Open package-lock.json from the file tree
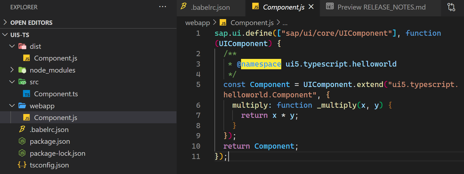Image resolution: width=464 pixels, height=174 pixels. click(x=57, y=153)
